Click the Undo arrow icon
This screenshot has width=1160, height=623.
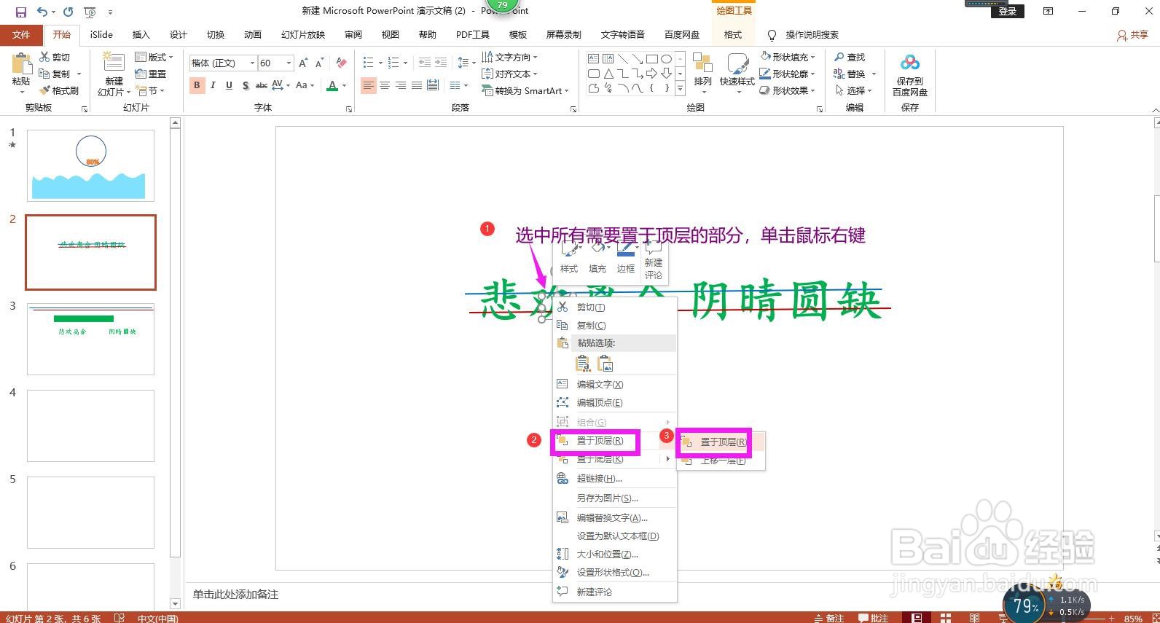[x=42, y=12]
